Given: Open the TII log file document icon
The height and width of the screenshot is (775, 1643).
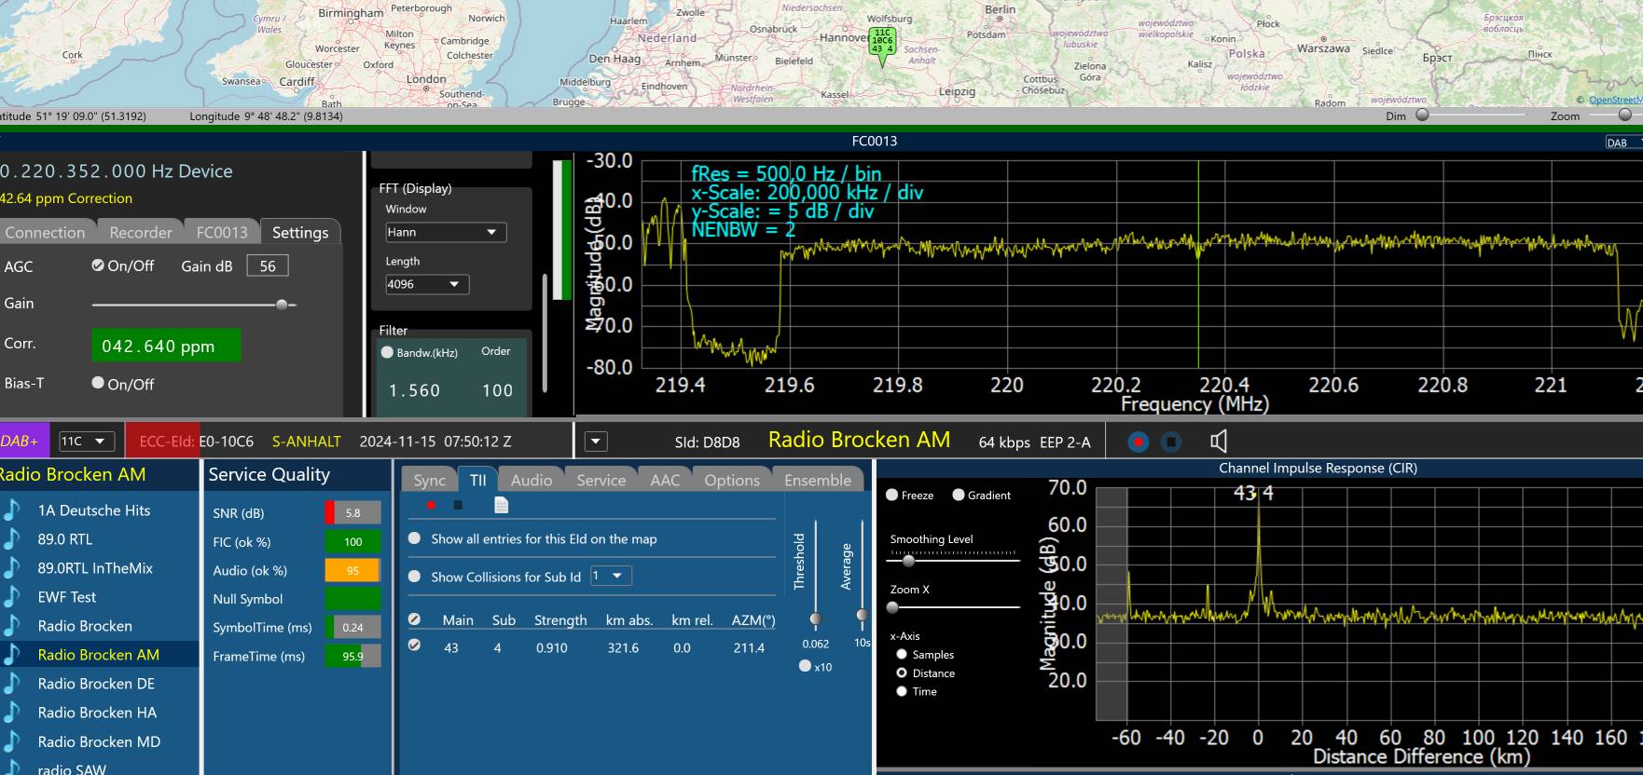Looking at the screenshot, I should point(501,505).
